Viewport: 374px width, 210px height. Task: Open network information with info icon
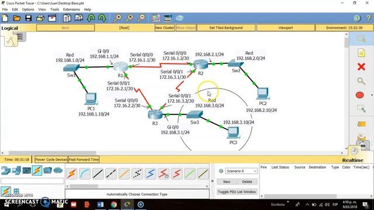tap(357, 18)
